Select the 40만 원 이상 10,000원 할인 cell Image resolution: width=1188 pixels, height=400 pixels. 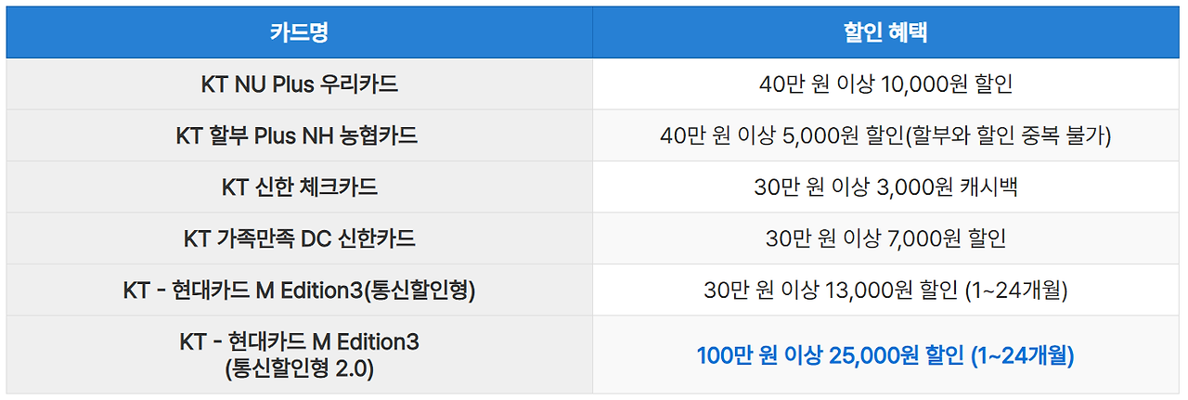885,84
